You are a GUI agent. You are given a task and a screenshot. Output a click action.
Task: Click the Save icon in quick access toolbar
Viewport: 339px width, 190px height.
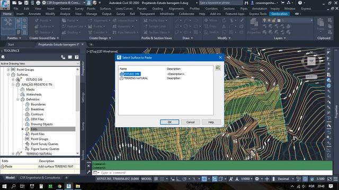[26, 3]
